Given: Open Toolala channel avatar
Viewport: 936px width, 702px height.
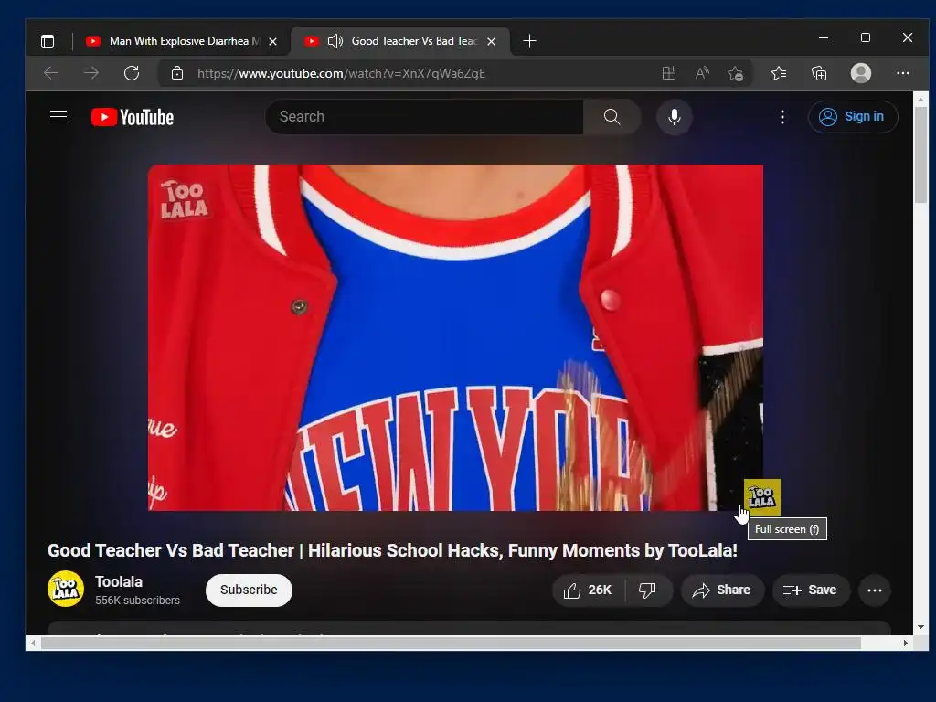Looking at the screenshot, I should pos(66,589).
